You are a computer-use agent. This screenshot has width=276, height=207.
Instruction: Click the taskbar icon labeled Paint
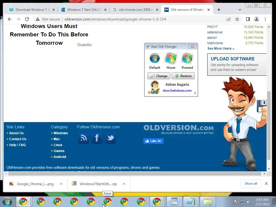107,202
